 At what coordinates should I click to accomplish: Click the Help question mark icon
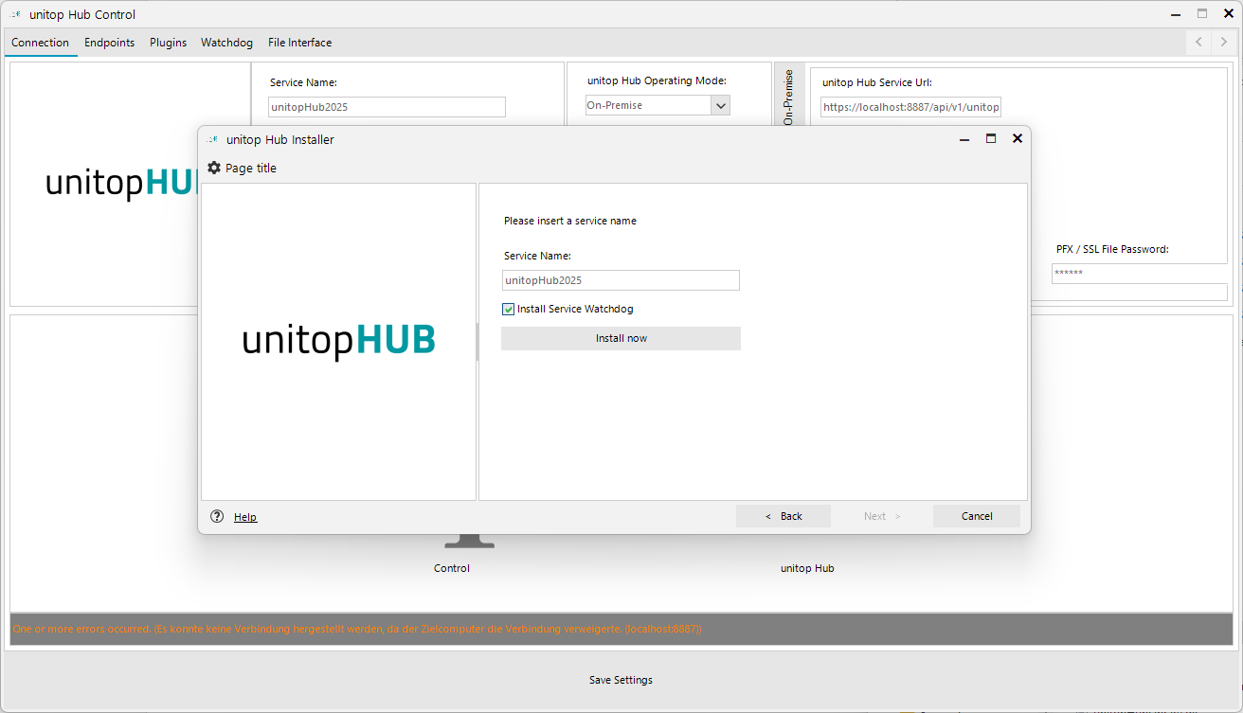coord(217,516)
